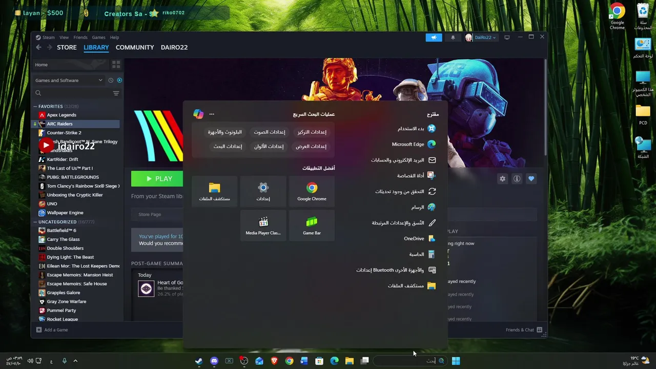The width and height of the screenshot is (656, 369).
Task: Go back with Steam's back arrow
Action: click(x=38, y=47)
